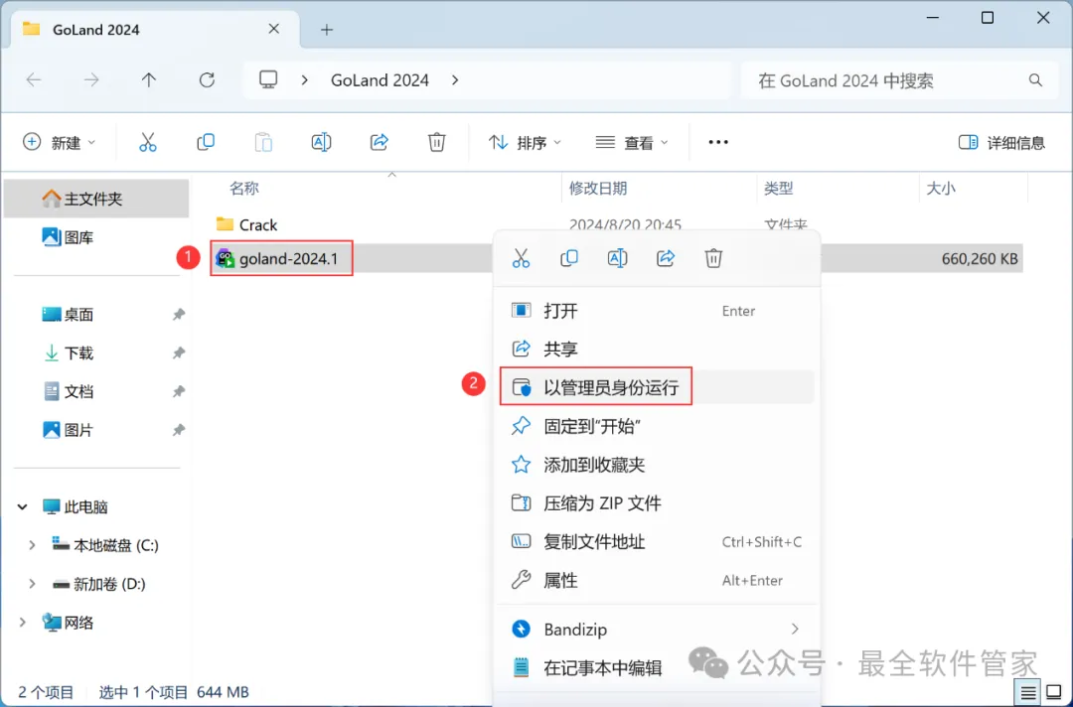Switch to large thumbnails view icon
The image size is (1073, 707).
tap(1054, 693)
